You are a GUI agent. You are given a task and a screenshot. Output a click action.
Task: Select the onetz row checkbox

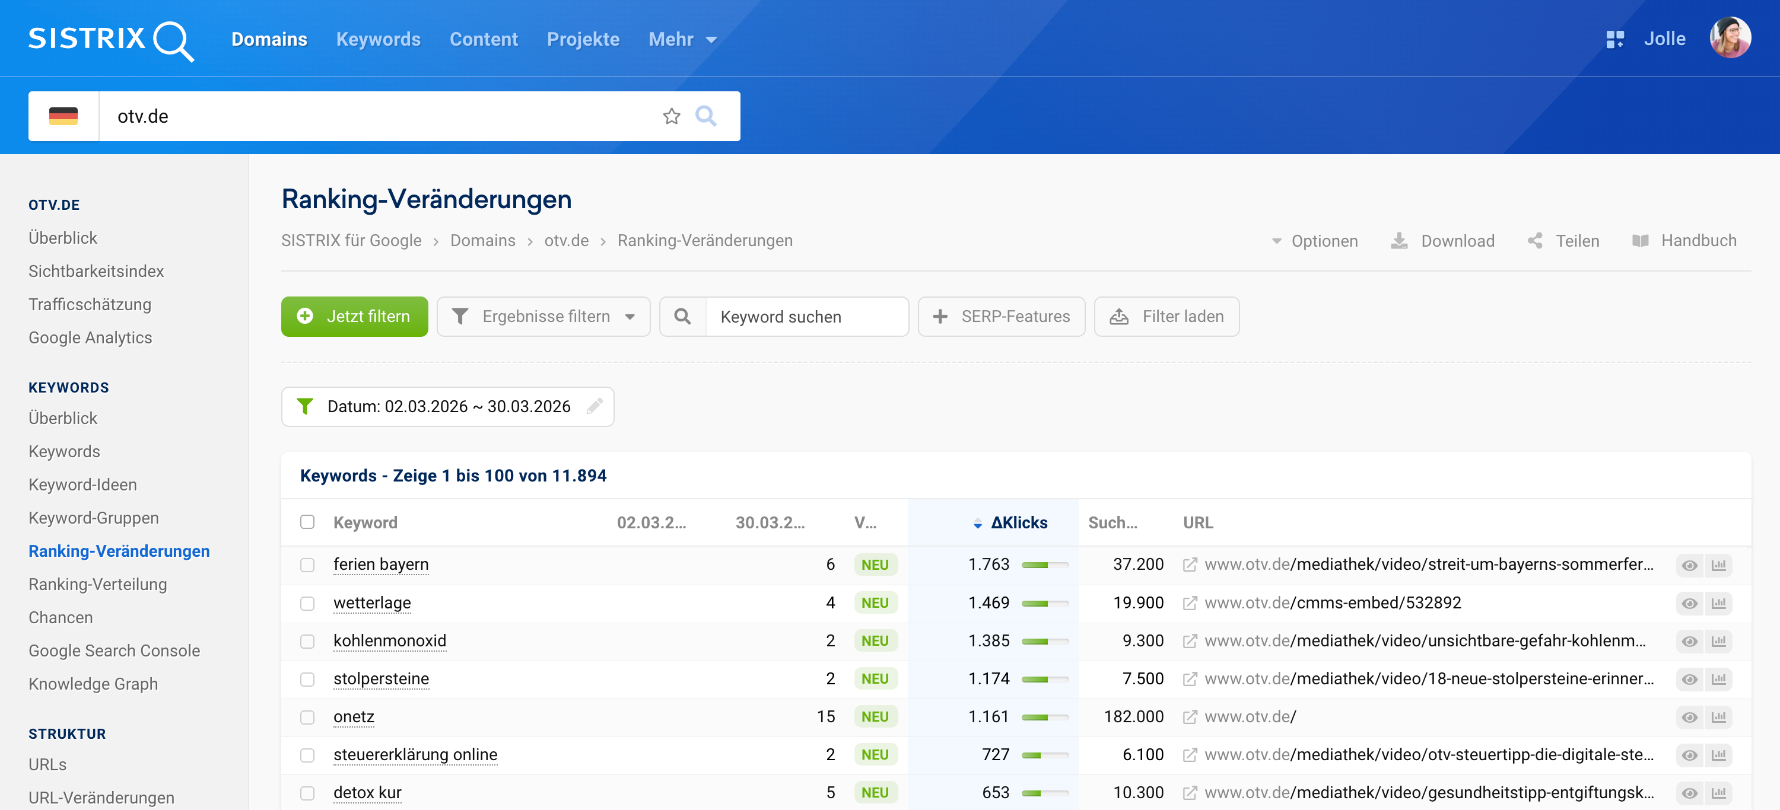click(307, 717)
